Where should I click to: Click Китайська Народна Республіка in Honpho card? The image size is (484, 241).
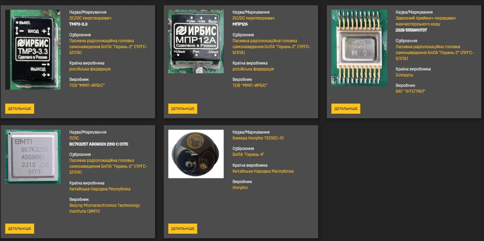[263, 171]
